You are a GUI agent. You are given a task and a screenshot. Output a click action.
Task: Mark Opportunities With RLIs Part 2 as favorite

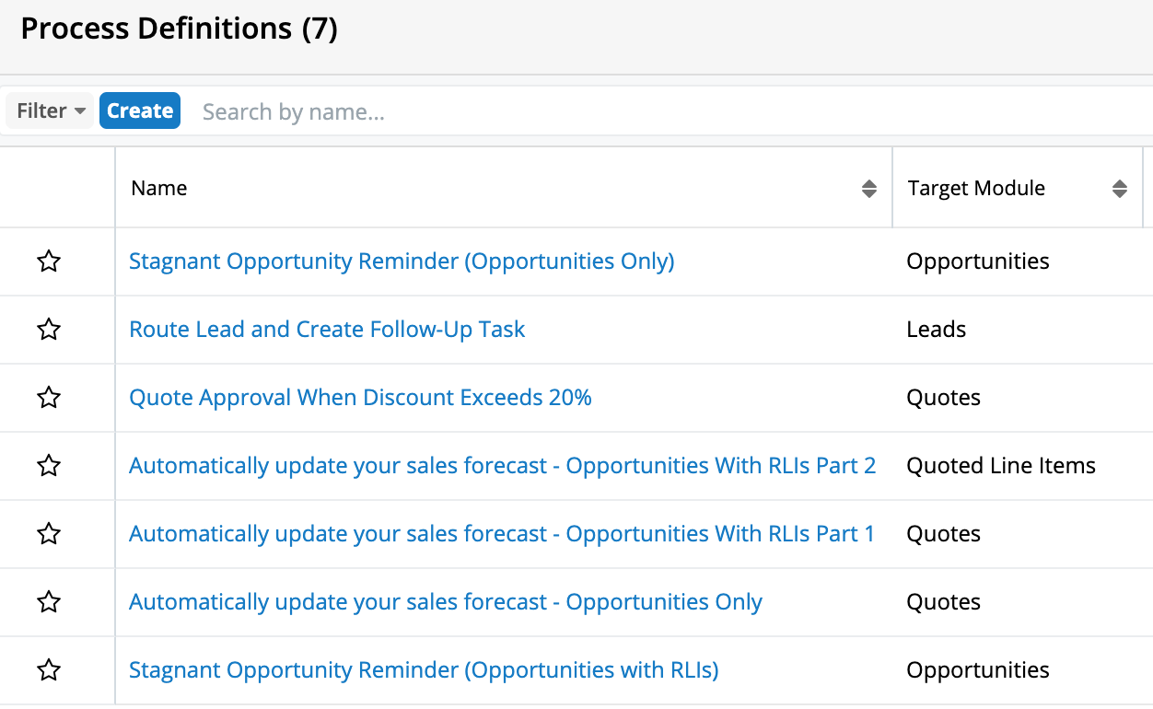click(x=49, y=466)
